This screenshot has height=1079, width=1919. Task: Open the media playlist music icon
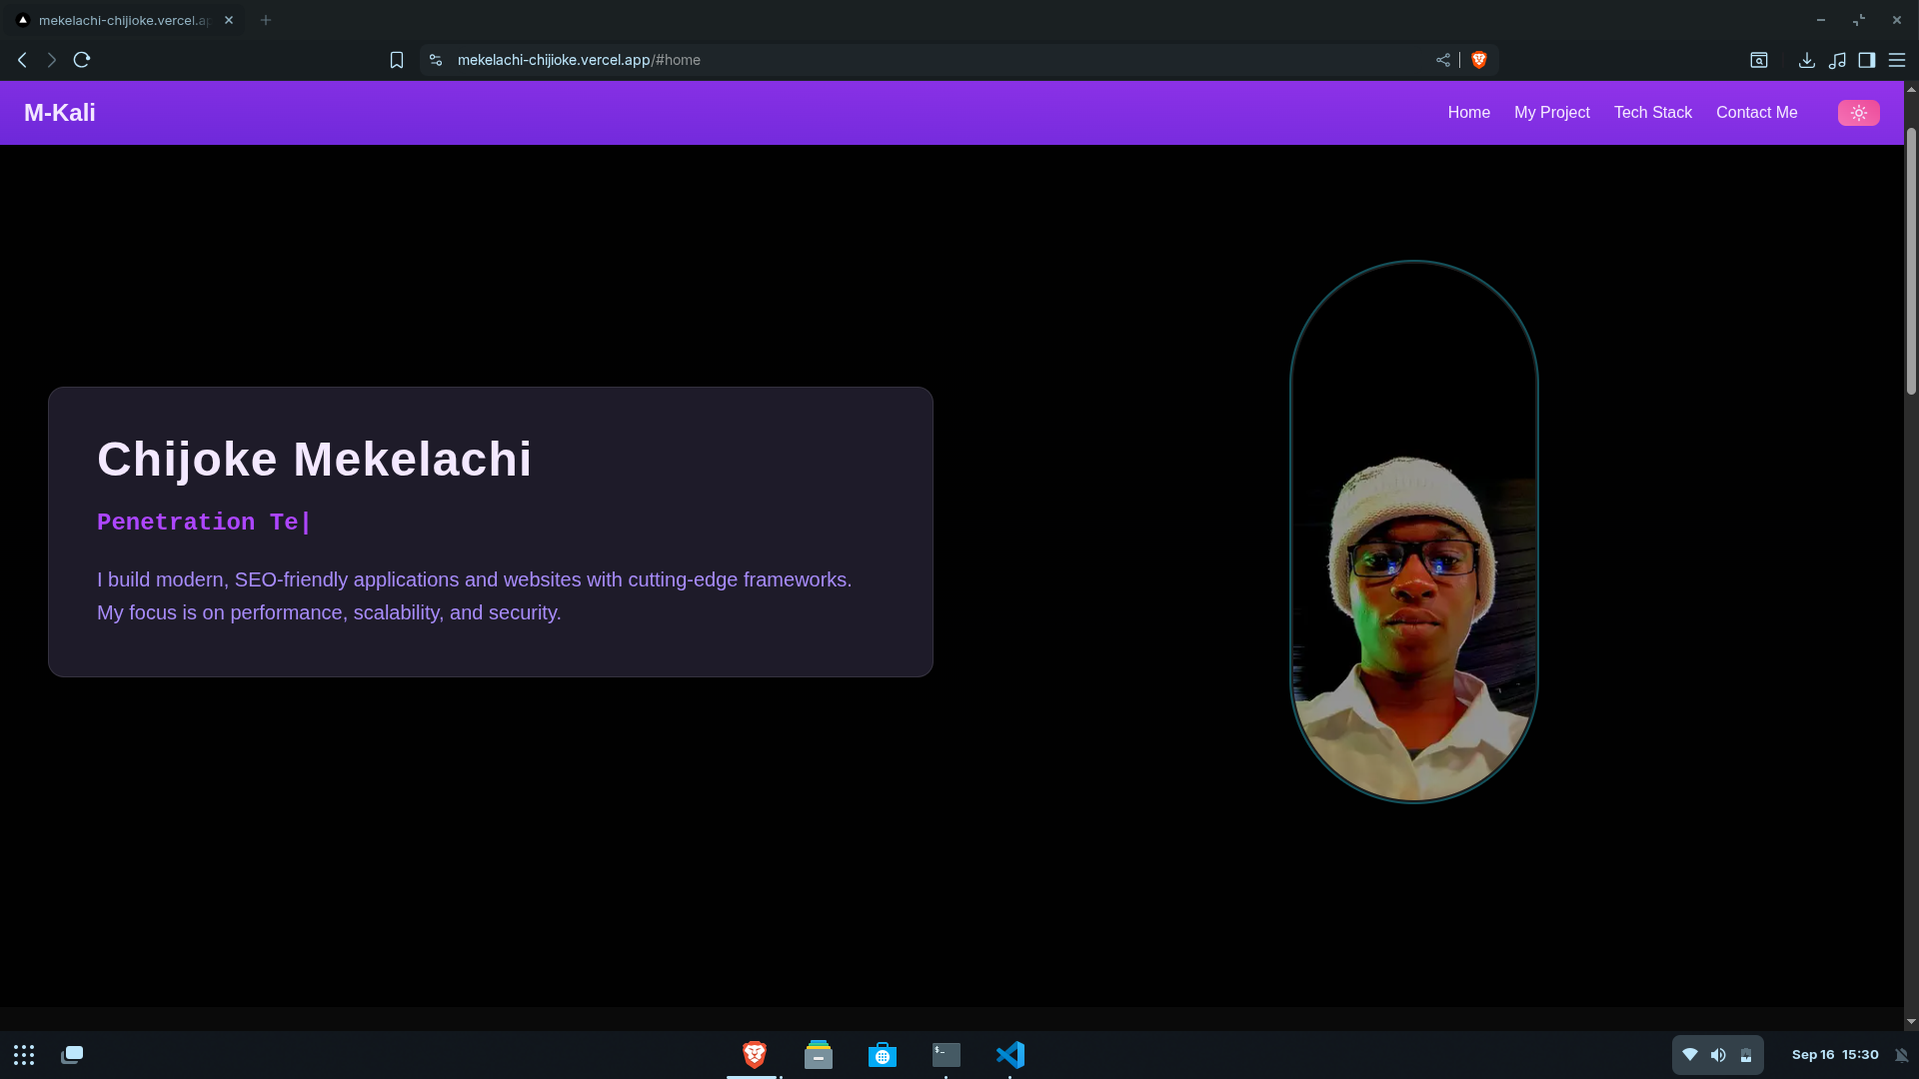(x=1837, y=60)
